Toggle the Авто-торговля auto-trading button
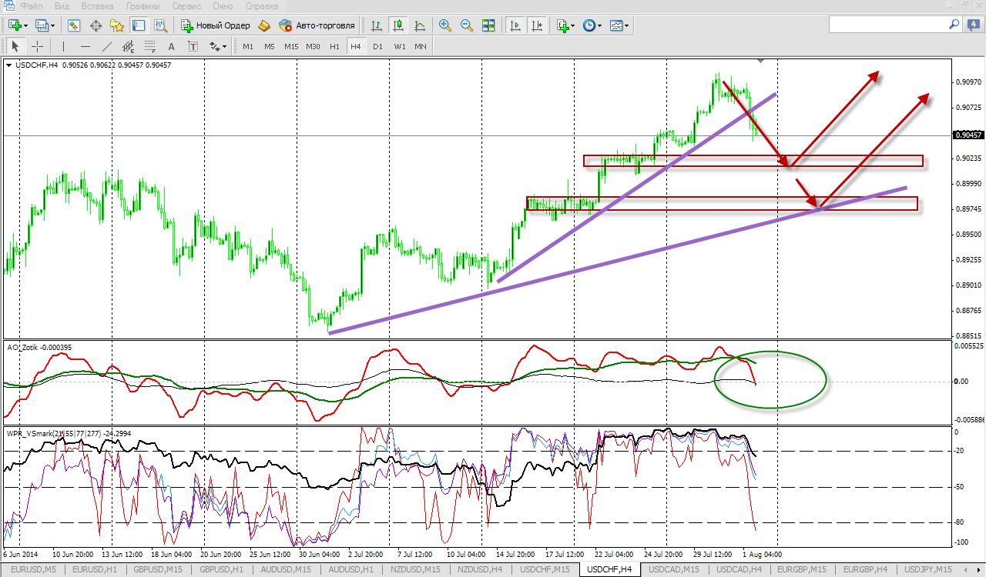The image size is (986, 577). 317,25
